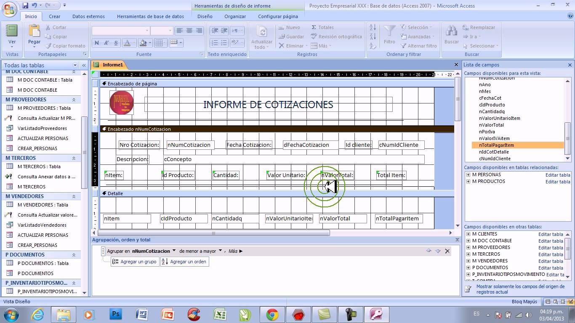Open the Crear ribbon tab
575x323 pixels.
54,16
